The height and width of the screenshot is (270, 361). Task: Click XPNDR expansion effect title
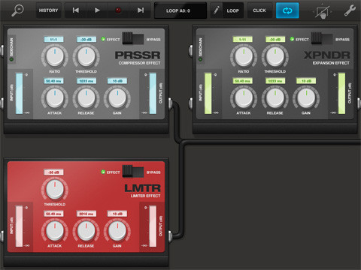[x=331, y=63]
